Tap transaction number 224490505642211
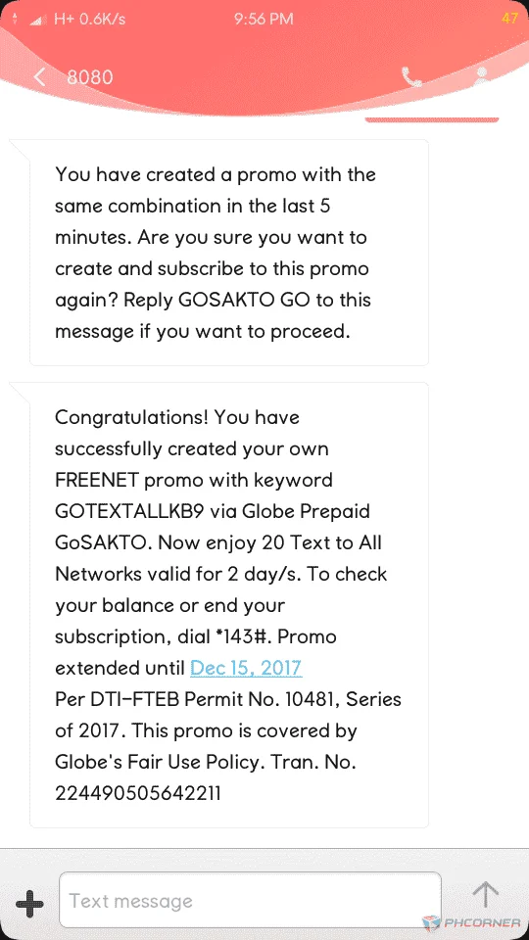Image resolution: width=529 pixels, height=940 pixels. point(138,794)
